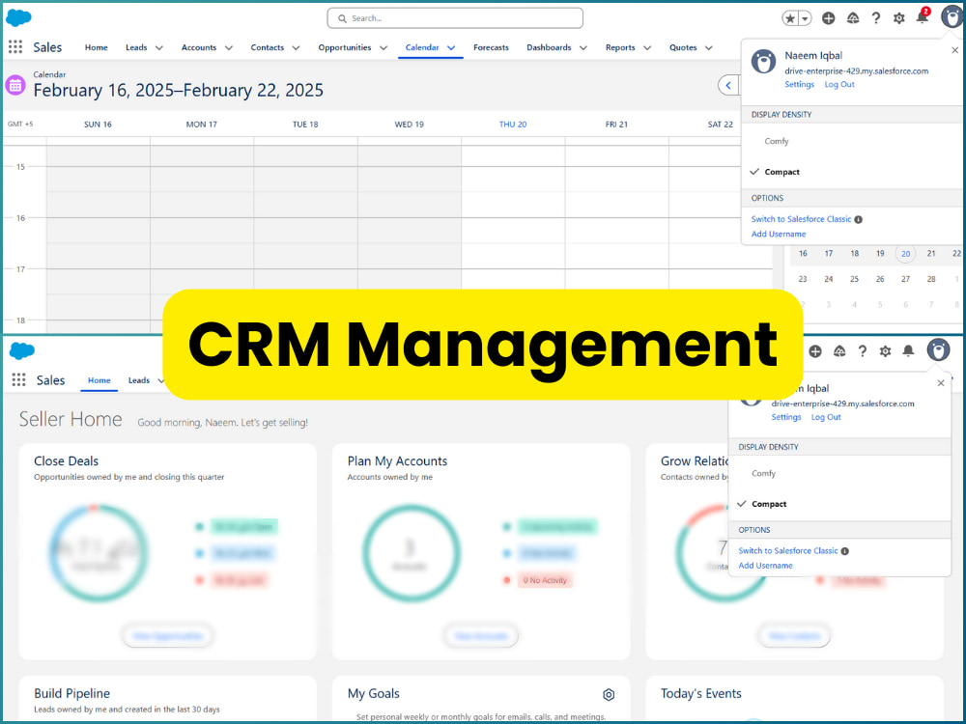Viewport: 966px width, 724px height.
Task: Open the App Launcher grid in Seller Home window
Action: (x=19, y=379)
